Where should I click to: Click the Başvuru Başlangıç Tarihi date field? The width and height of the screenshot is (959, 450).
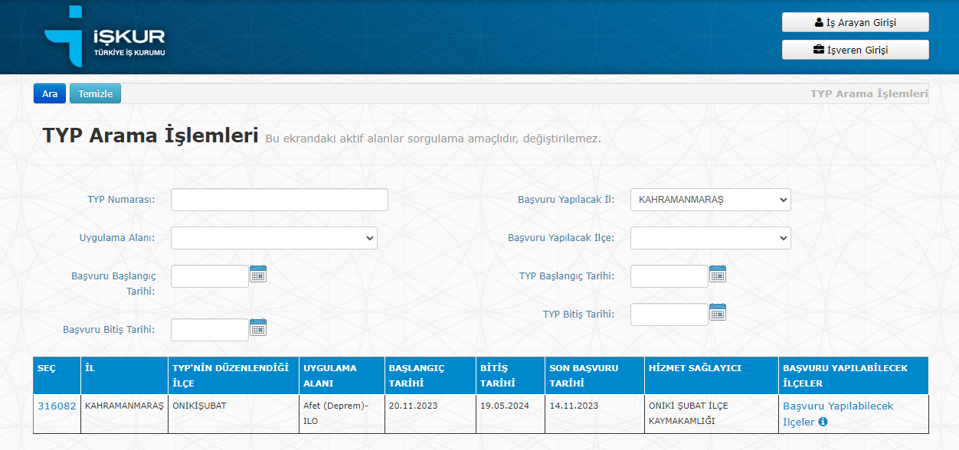pyautogui.click(x=209, y=276)
